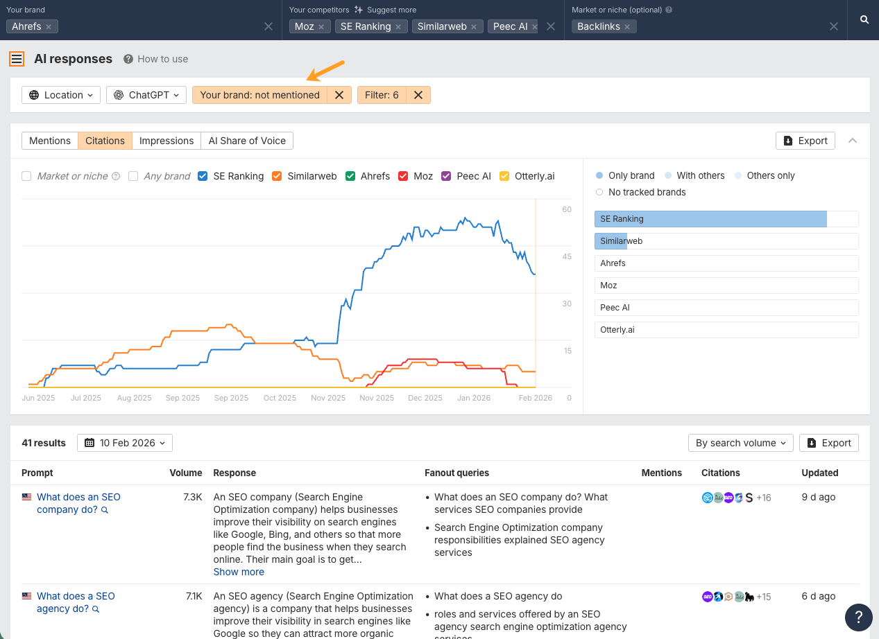Open the Impressions tab
This screenshot has height=639, width=879.
tap(166, 141)
